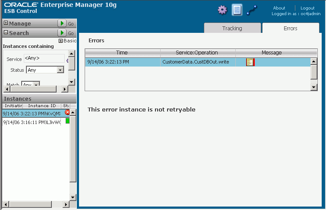
Task: Sort by Service:Operation column header
Action: (198, 53)
